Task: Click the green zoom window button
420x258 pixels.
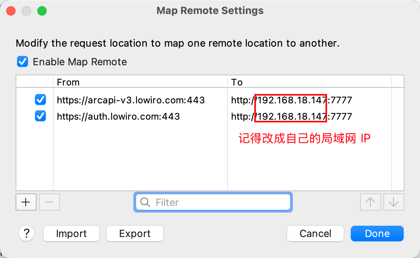Action: click(x=42, y=11)
